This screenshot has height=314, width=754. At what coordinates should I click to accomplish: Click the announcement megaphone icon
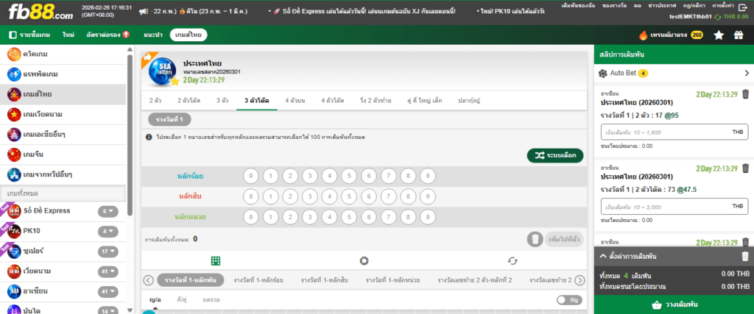click(142, 11)
